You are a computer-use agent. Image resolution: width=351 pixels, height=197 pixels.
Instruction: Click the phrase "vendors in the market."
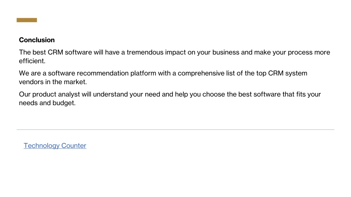(53, 82)
